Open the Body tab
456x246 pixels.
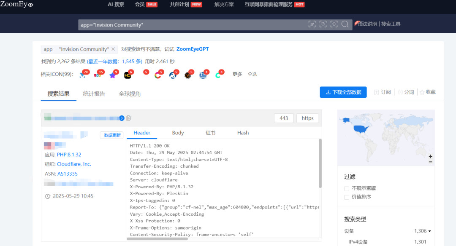click(178, 133)
